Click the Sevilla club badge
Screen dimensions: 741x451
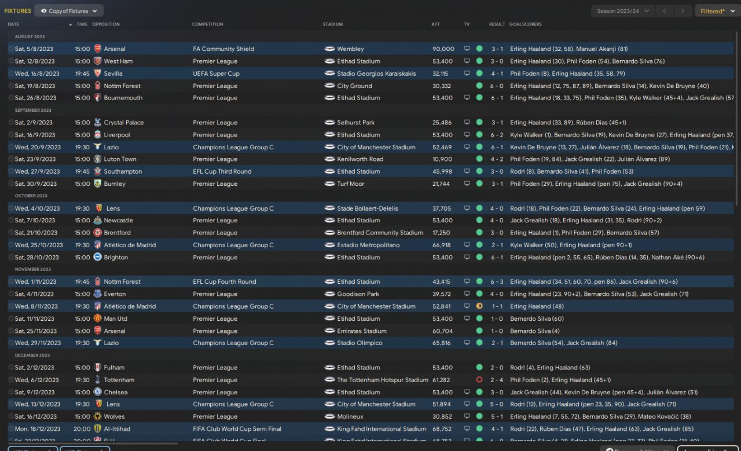point(97,74)
